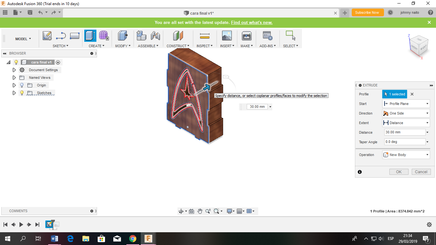The image size is (436, 245).
Task: Select the Press Pull modify tool
Action: 123,36
